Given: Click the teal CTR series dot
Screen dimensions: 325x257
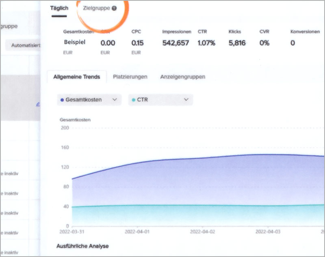Looking at the screenshot, I should pyautogui.click(x=134, y=100).
